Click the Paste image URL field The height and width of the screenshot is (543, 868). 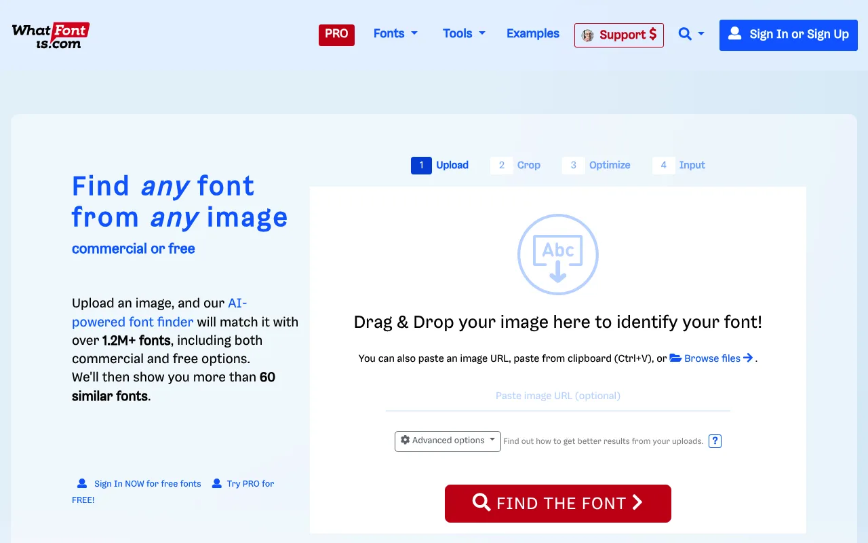(x=558, y=396)
